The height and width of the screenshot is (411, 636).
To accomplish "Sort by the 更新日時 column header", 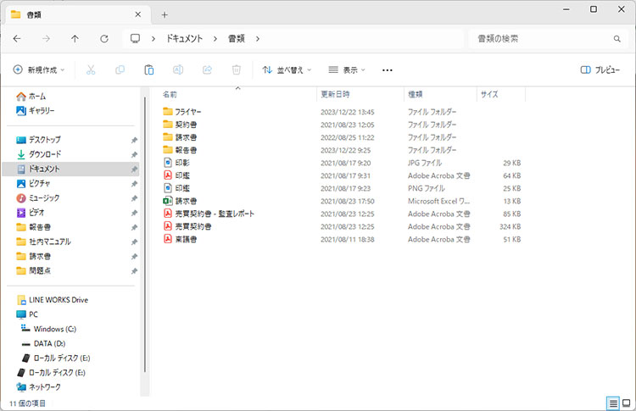I will (x=335, y=94).
